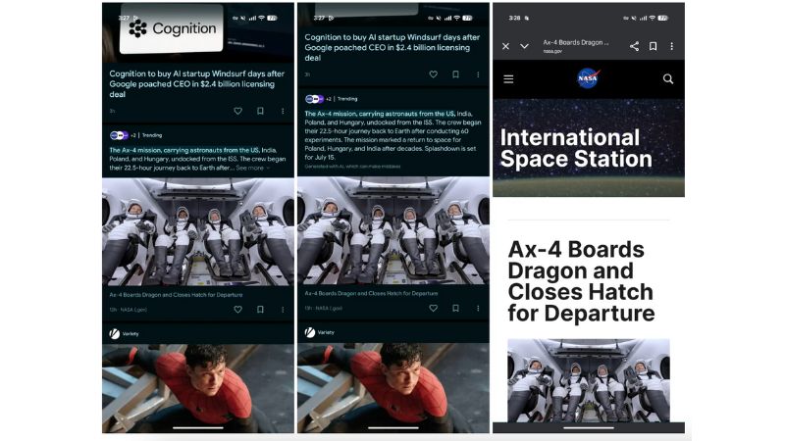Save the Cognition article in the left screen
The image size is (785, 441).
tap(260, 111)
